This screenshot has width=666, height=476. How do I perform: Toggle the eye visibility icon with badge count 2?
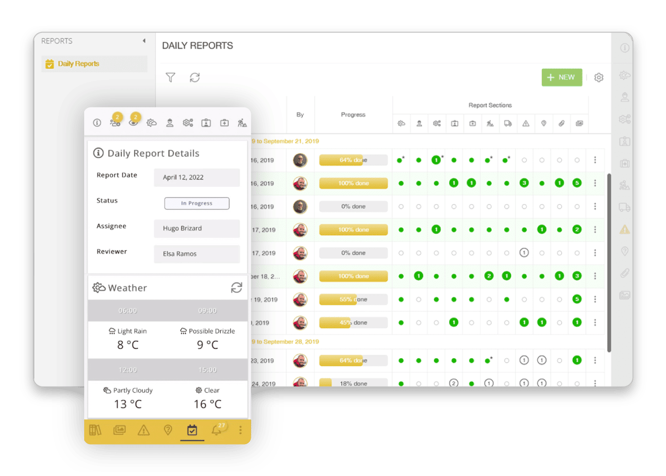tap(134, 122)
